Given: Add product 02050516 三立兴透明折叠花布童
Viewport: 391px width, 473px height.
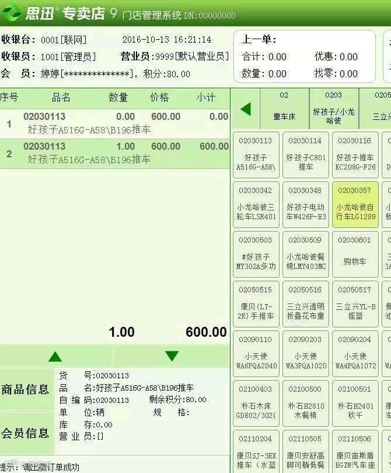Looking at the screenshot, I should point(306,304).
